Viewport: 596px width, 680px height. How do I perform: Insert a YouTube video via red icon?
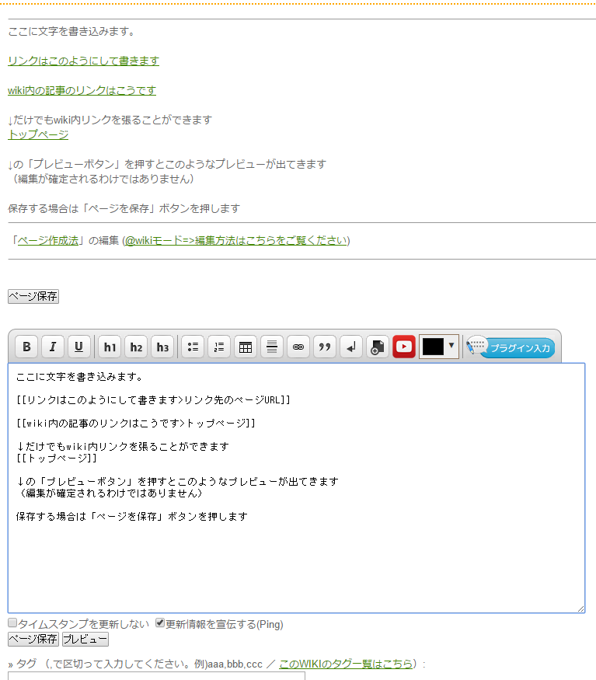coord(404,347)
